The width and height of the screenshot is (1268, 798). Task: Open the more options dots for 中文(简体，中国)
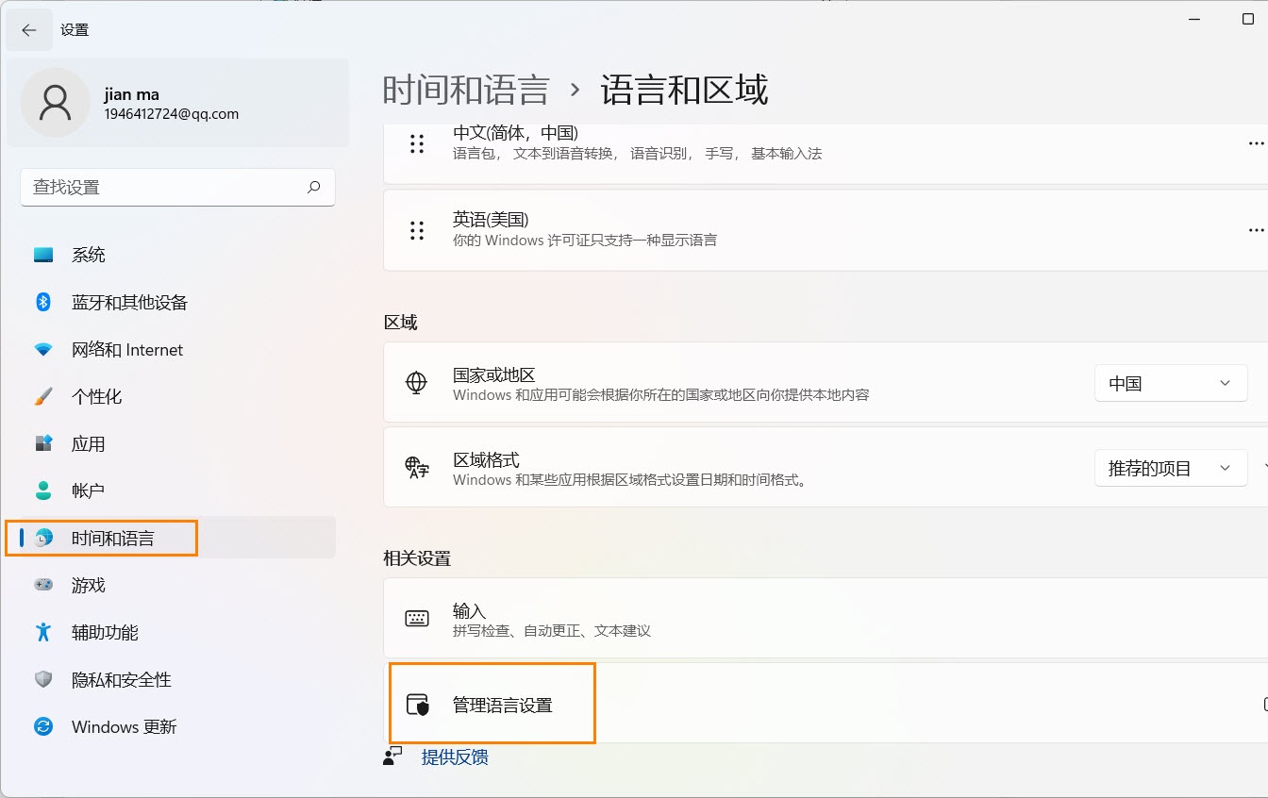pyautogui.click(x=1256, y=143)
